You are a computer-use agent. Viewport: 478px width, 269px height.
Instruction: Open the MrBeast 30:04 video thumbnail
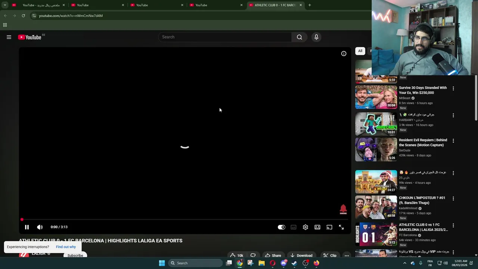pyautogui.click(x=376, y=97)
